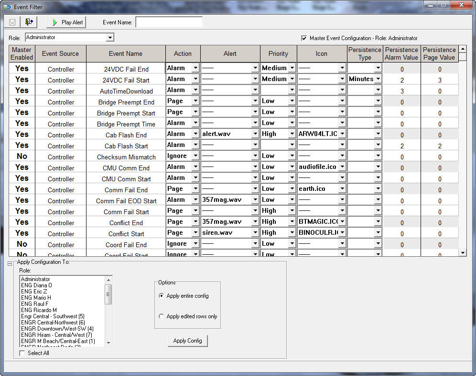476x376 pixels.
Task: Click into the Event Name search field
Action: (169, 22)
